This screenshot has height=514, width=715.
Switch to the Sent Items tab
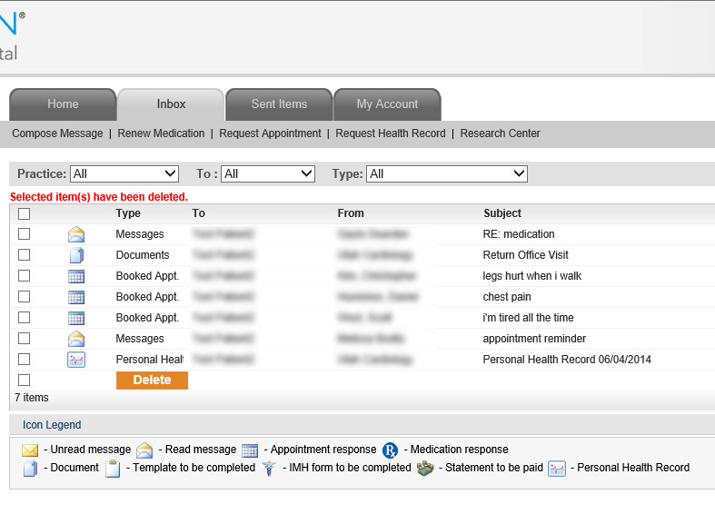[279, 104]
